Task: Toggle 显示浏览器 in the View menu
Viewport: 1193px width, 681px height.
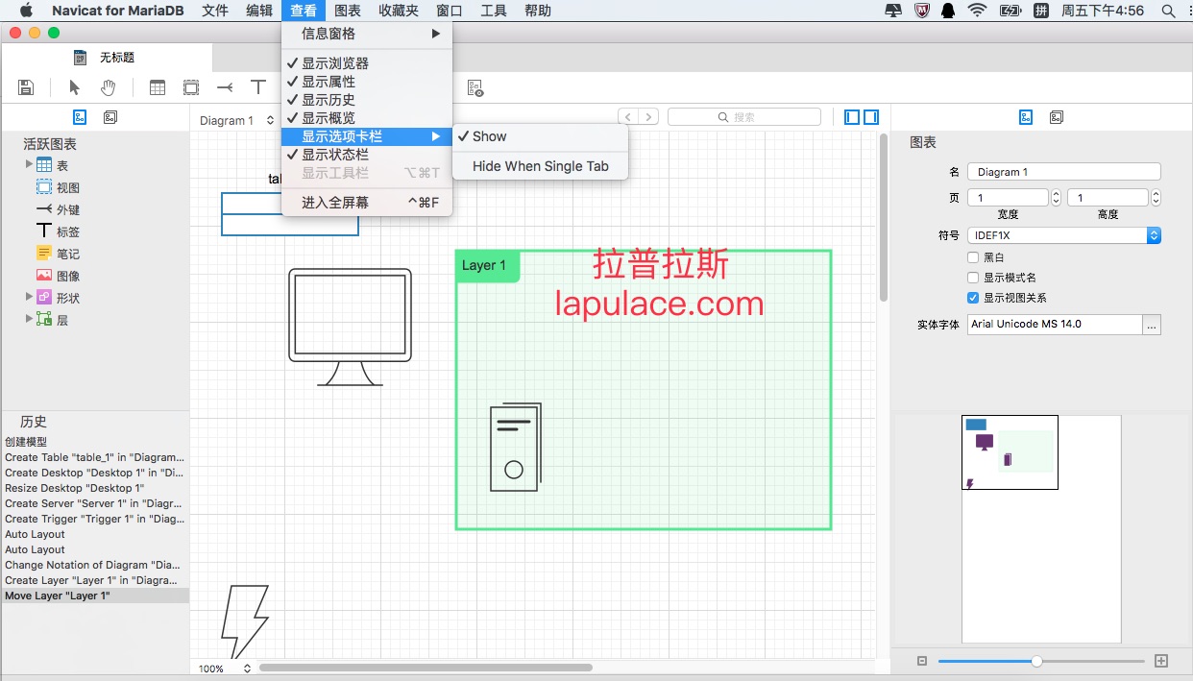Action: click(367, 63)
